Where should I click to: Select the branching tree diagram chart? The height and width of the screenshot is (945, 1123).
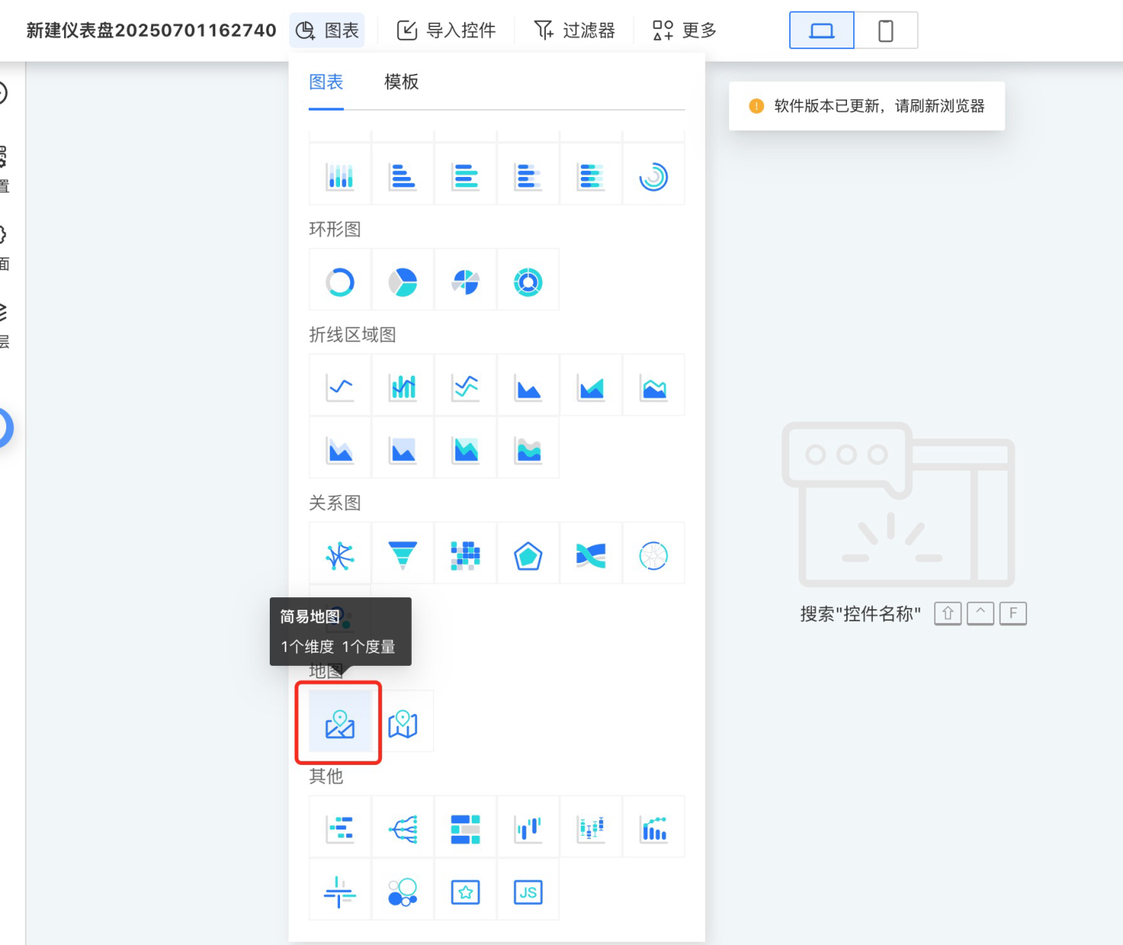[x=403, y=828]
